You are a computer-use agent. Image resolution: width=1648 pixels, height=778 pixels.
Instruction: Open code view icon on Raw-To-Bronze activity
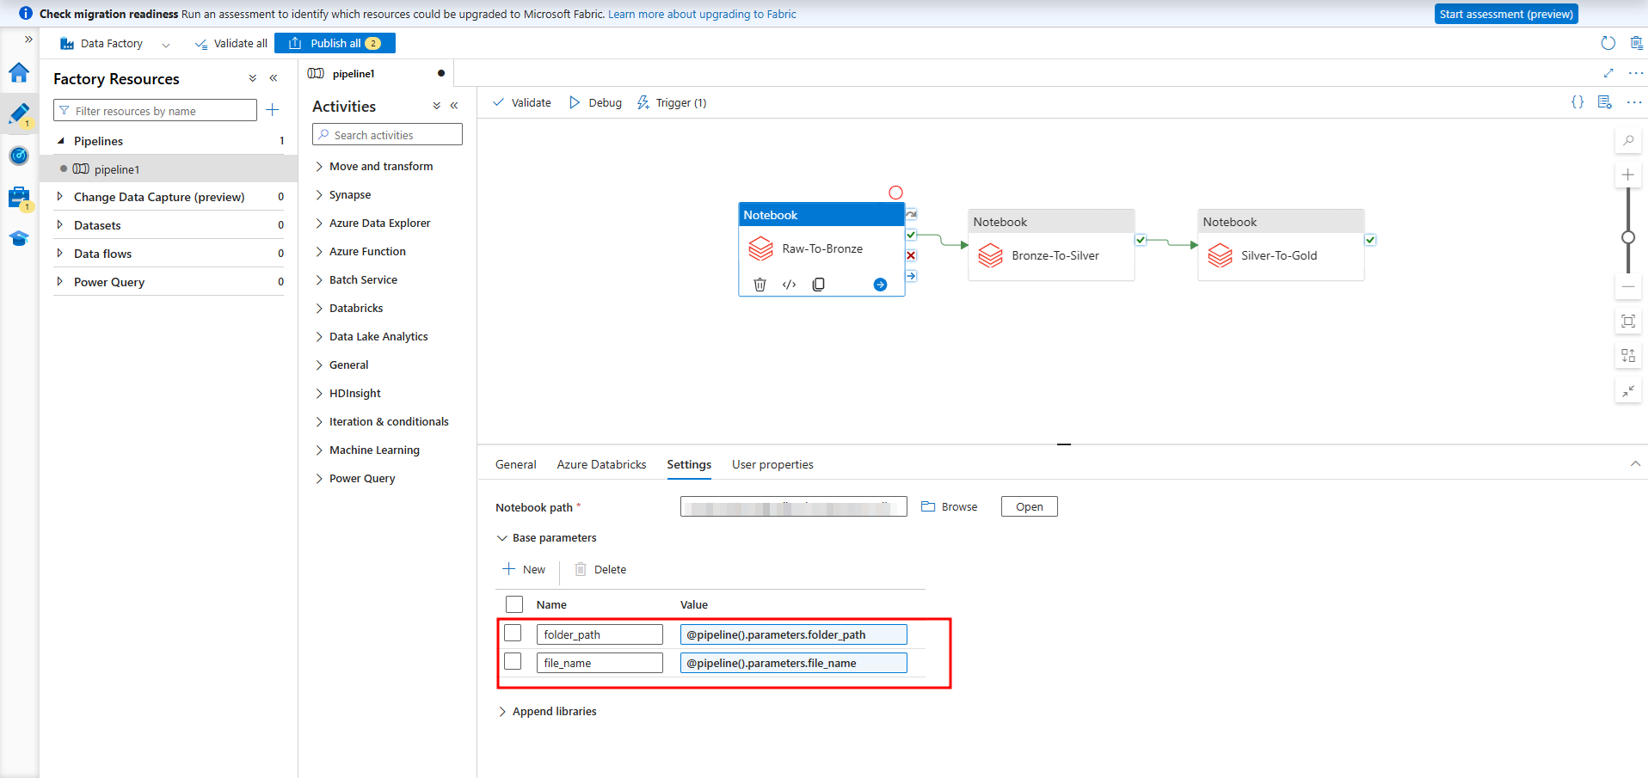pos(789,285)
